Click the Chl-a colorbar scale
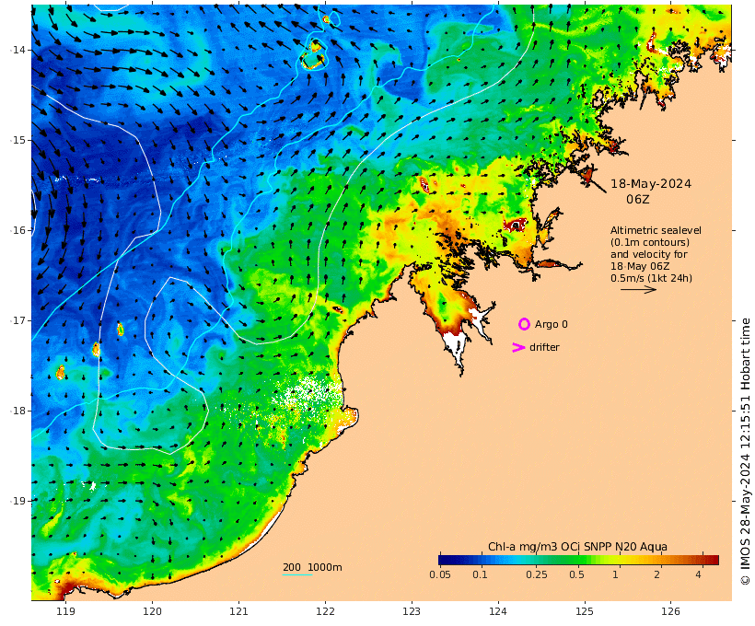 [x=578, y=560]
